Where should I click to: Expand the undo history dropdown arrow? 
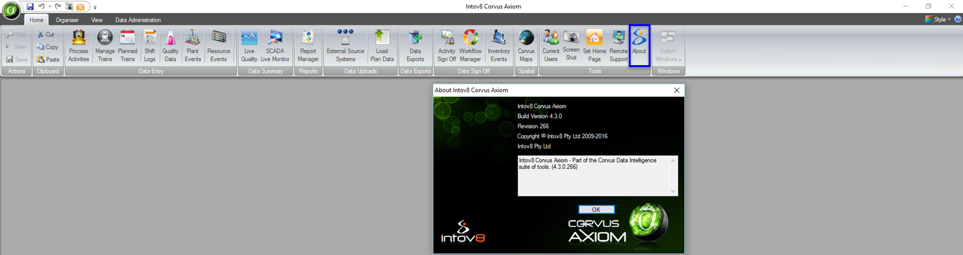48,7
